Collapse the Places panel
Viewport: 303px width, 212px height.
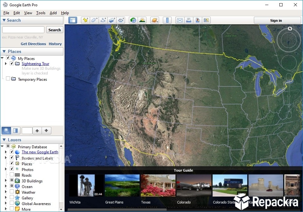[4, 51]
